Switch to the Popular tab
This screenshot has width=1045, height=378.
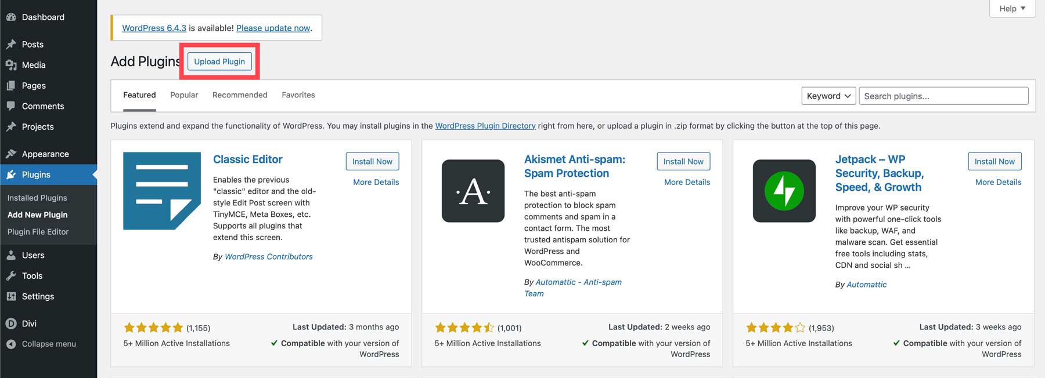pyautogui.click(x=184, y=95)
